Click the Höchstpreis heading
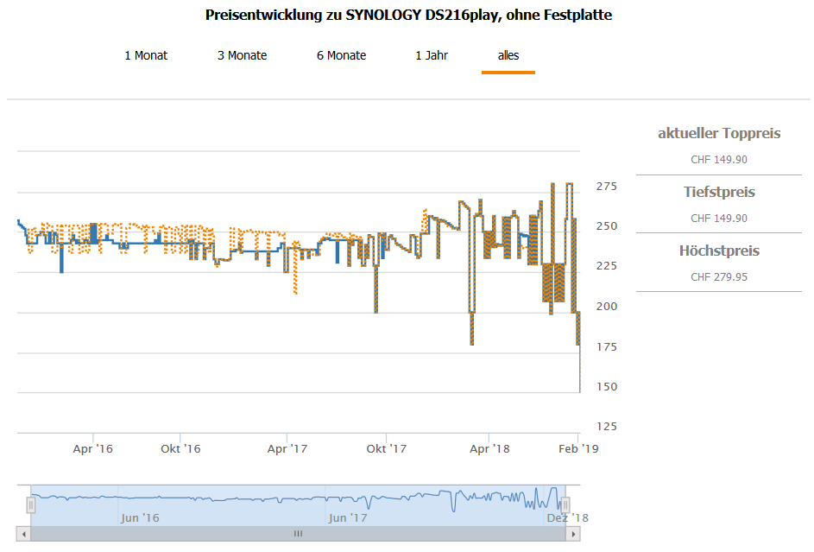This screenshot has height=552, width=814. click(x=719, y=251)
